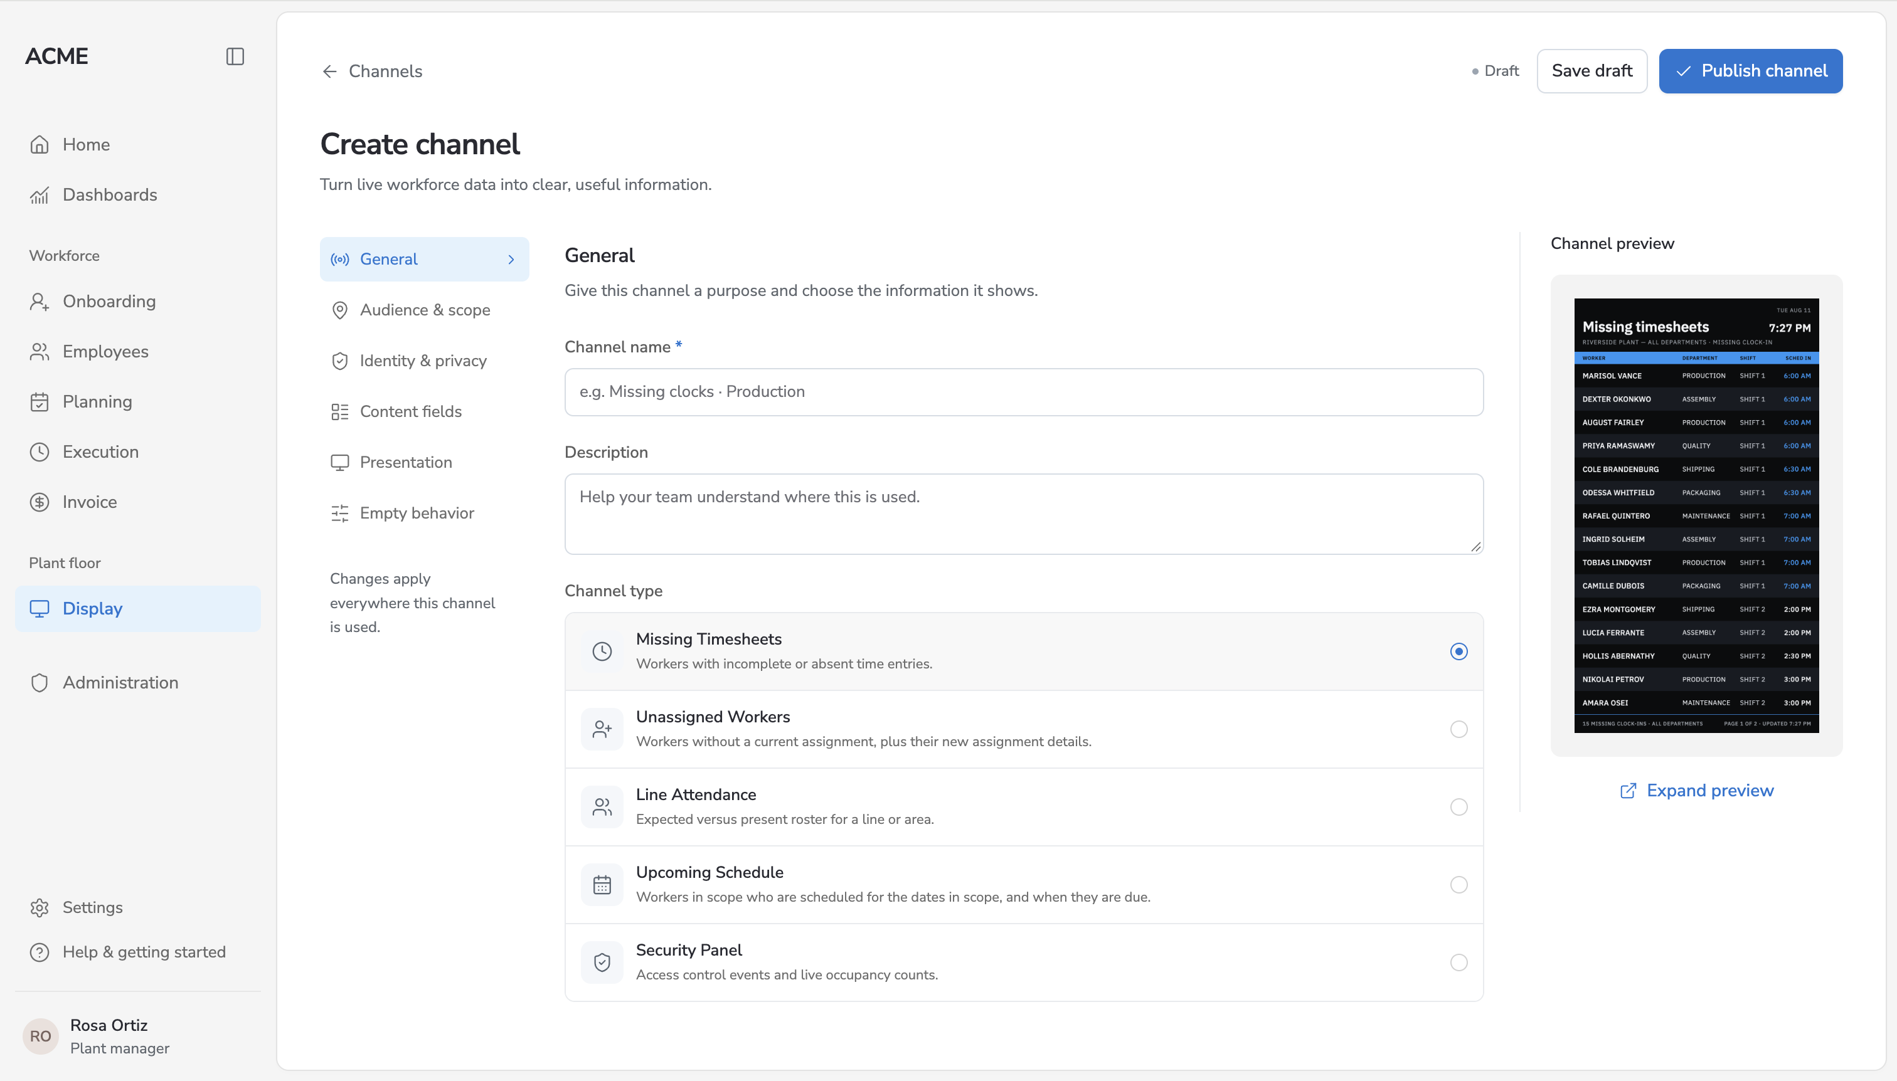Click the Invoice dollar icon

(40, 503)
